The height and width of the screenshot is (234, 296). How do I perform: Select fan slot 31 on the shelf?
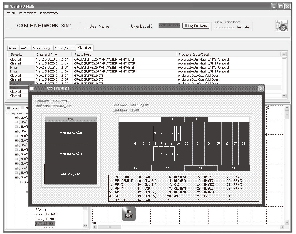coord(201,168)
